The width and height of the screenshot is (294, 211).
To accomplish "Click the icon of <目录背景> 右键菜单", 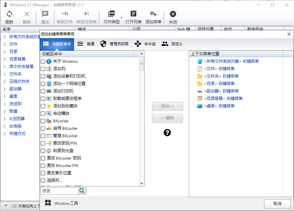I will (200, 98).
